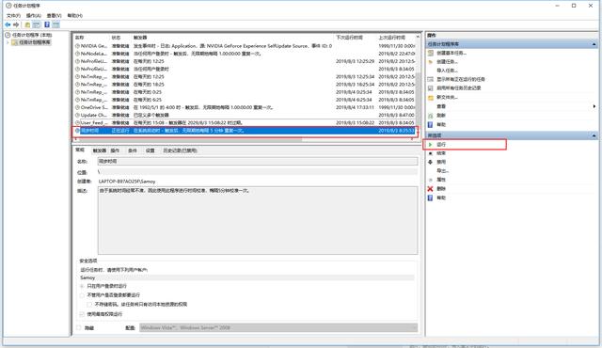This screenshot has width=602, height=348.
Task: Toggle the 使用最高权限运行 checkbox
Action: (x=82, y=314)
